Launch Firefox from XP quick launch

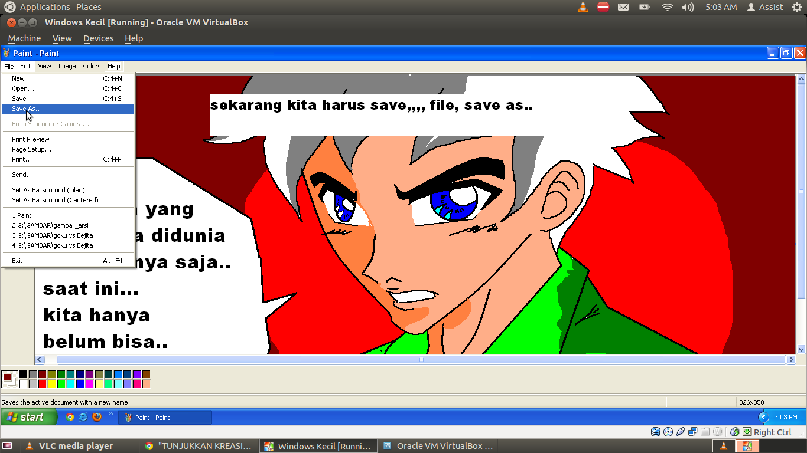point(97,417)
